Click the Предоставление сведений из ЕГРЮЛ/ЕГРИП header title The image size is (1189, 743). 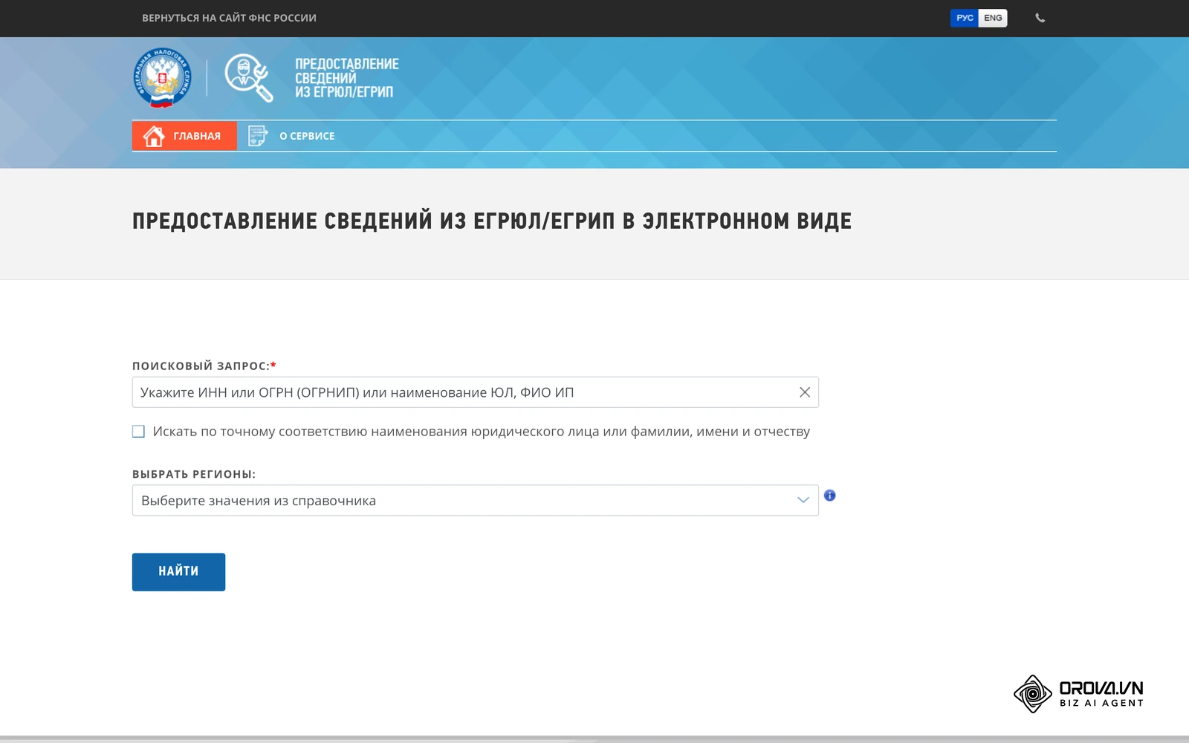coord(347,78)
